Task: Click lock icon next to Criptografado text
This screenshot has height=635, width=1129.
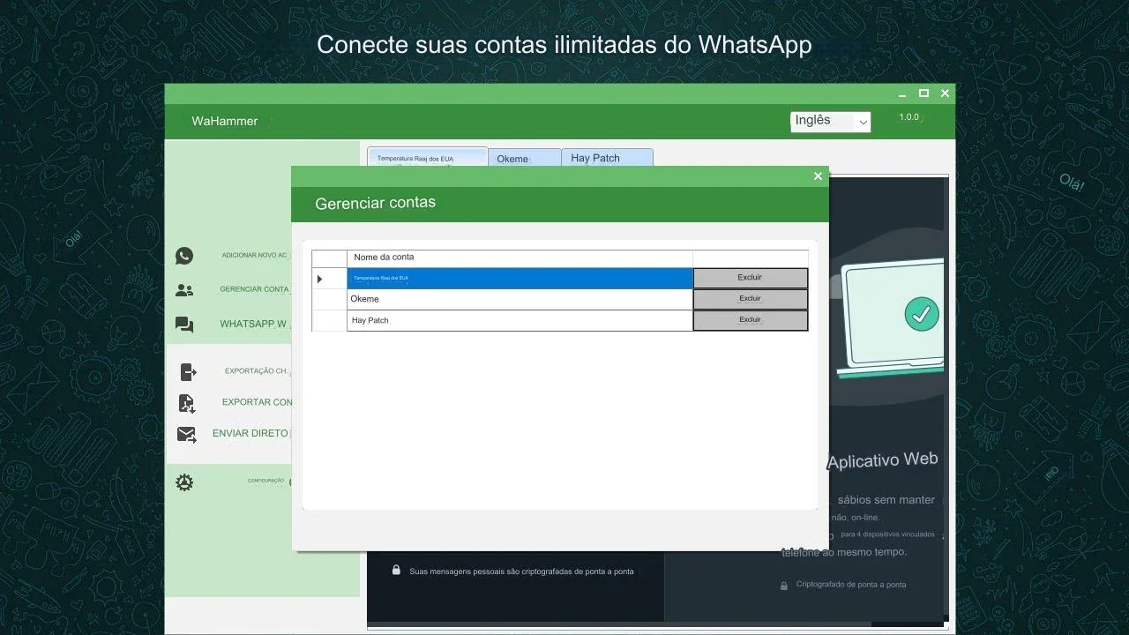Action: [x=784, y=586]
